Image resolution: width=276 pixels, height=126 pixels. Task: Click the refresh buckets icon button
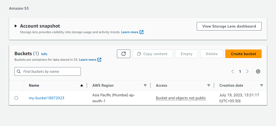pyautogui.click(x=124, y=54)
